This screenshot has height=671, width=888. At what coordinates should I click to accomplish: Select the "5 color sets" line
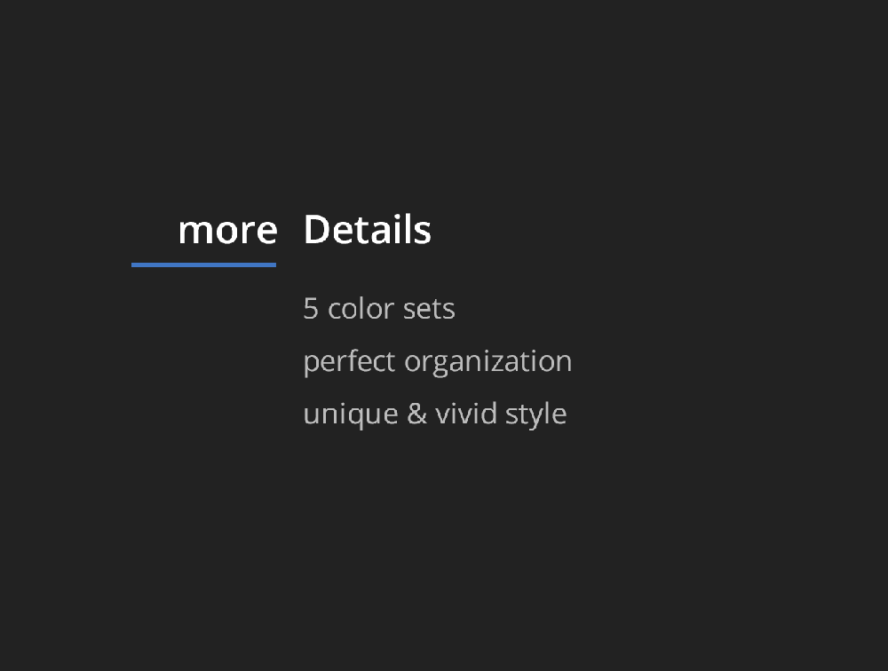click(379, 309)
